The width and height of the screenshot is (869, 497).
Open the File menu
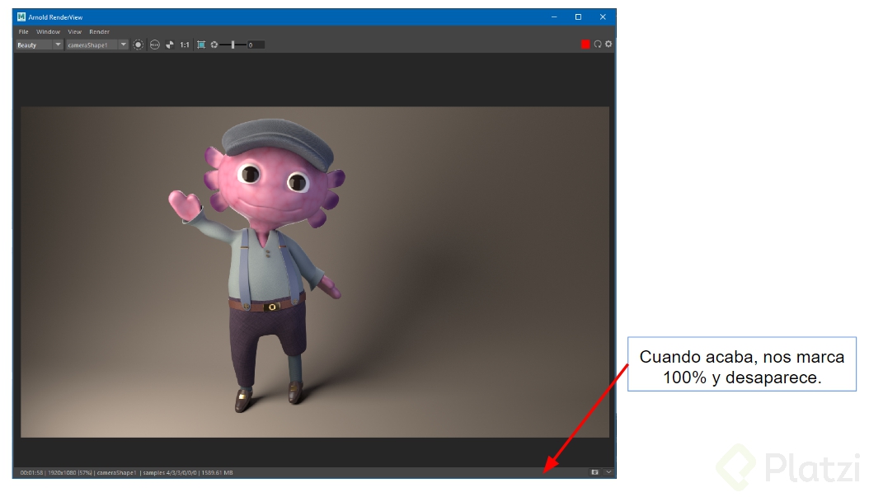[23, 31]
